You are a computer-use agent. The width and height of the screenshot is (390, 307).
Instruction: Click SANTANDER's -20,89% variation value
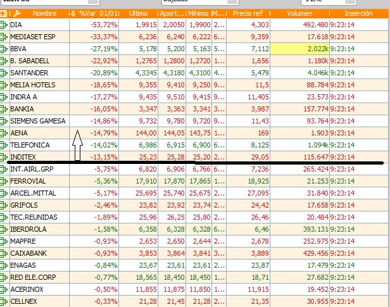pos(104,73)
